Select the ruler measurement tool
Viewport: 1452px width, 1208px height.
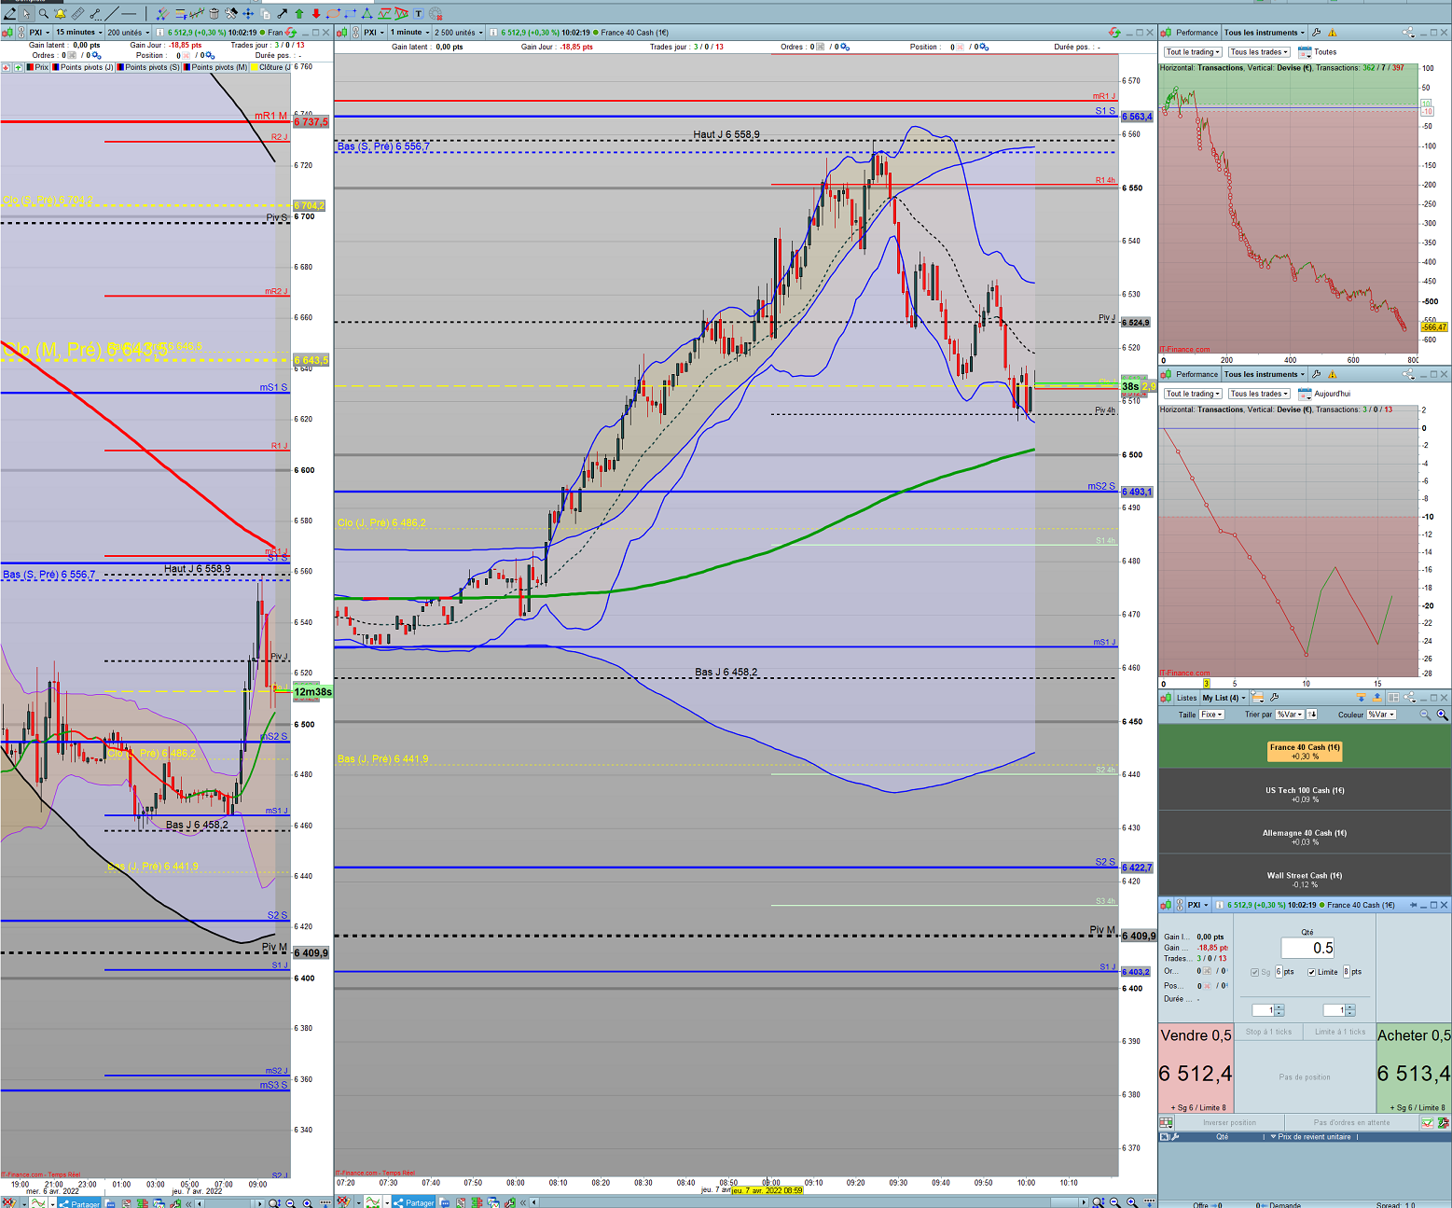click(77, 14)
